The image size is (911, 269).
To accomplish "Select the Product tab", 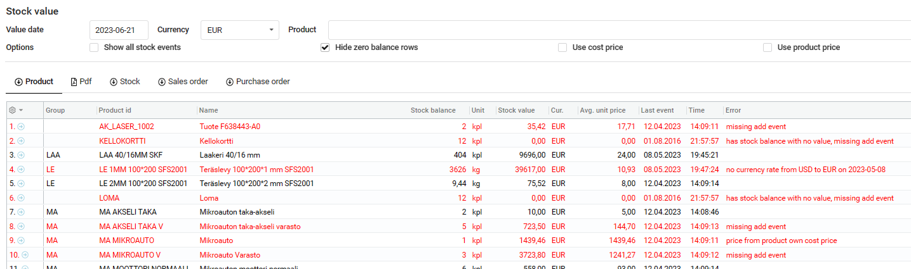I will click(34, 82).
